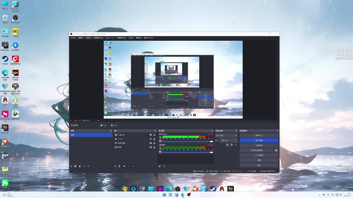The height and width of the screenshot is (198, 353).
Task: Click the remove source trash icon
Action: pyautogui.click(x=119, y=166)
